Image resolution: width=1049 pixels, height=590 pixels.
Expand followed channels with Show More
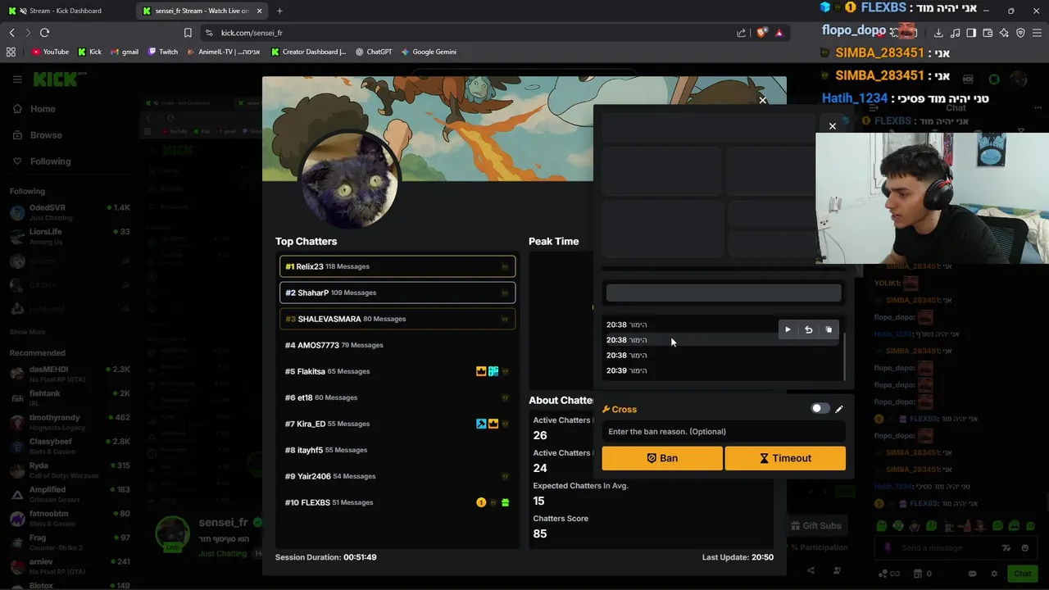click(27, 332)
